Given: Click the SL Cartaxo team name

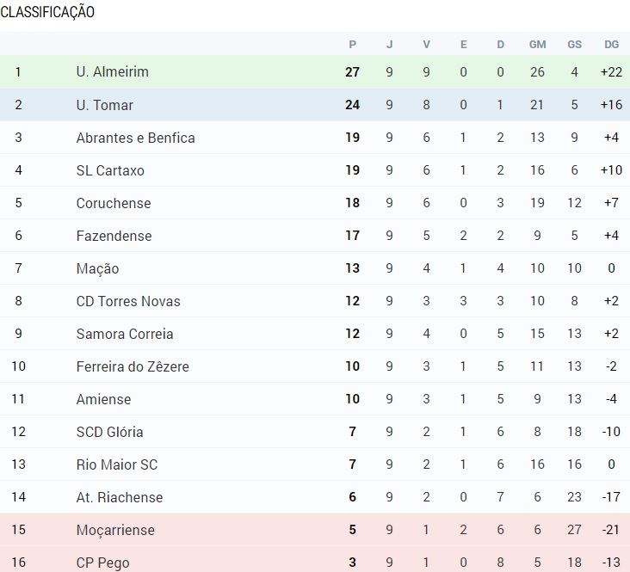Looking at the screenshot, I should (110, 170).
